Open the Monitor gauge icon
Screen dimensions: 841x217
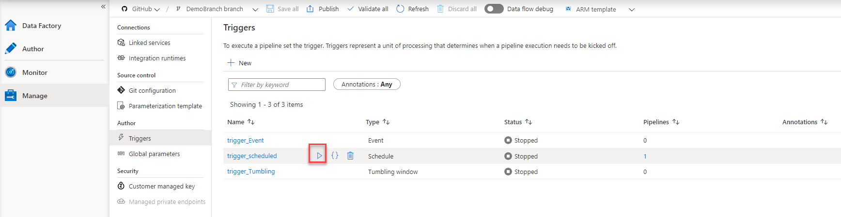point(11,72)
